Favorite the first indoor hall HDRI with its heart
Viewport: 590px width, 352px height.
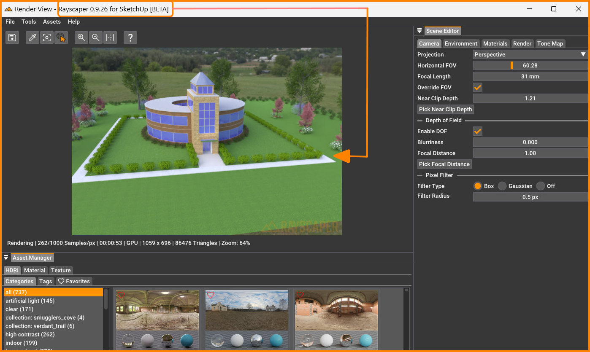tap(121, 295)
